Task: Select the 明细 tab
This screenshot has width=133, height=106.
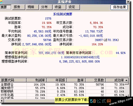Action: pyautogui.click(x=32, y=7)
